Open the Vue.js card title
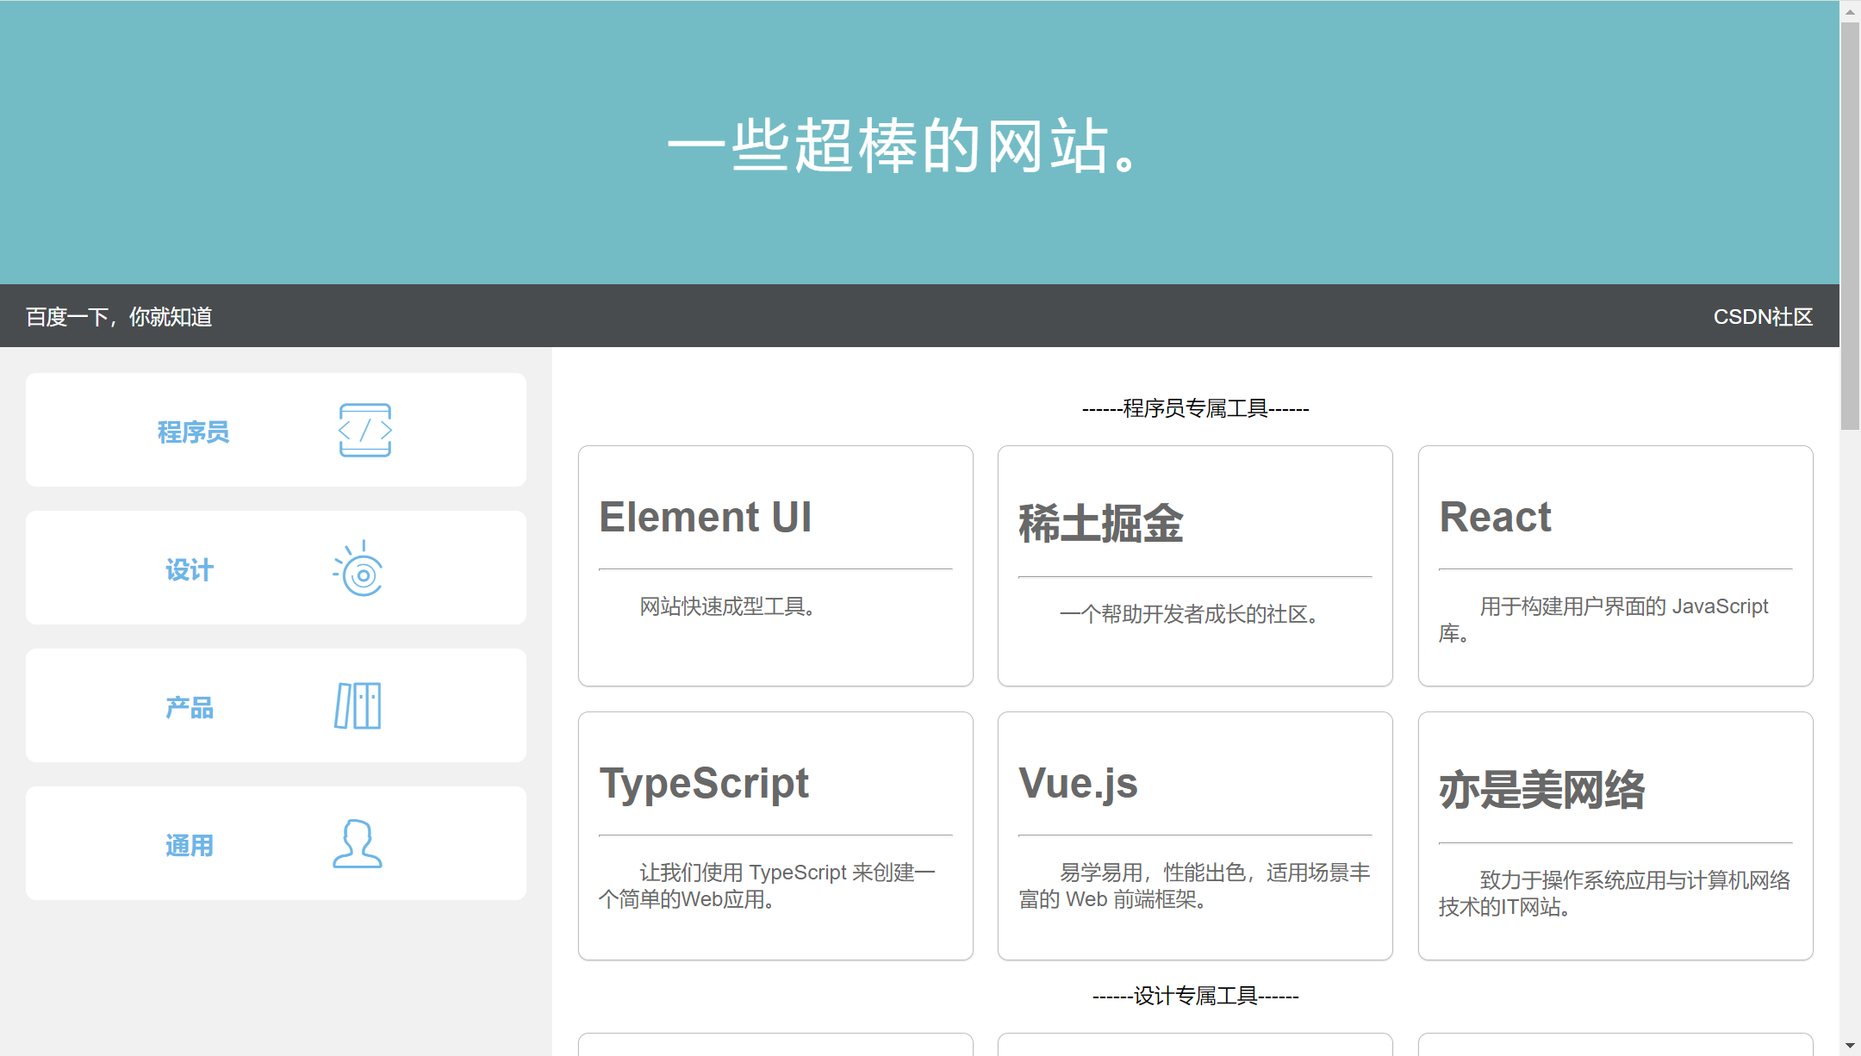This screenshot has height=1056, width=1861. [x=1078, y=784]
